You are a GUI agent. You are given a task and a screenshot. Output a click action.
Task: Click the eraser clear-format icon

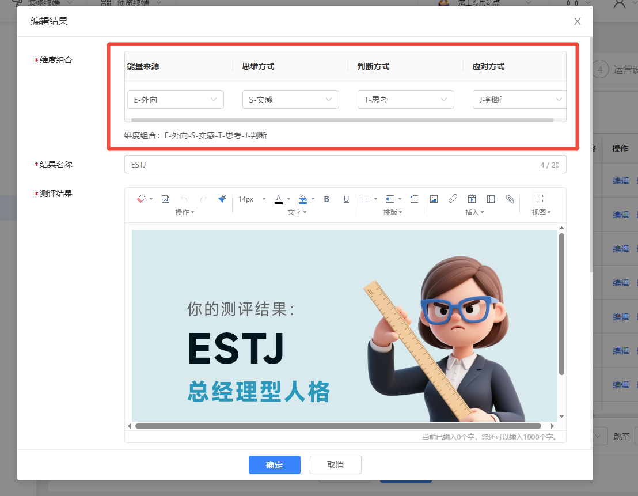click(x=141, y=199)
